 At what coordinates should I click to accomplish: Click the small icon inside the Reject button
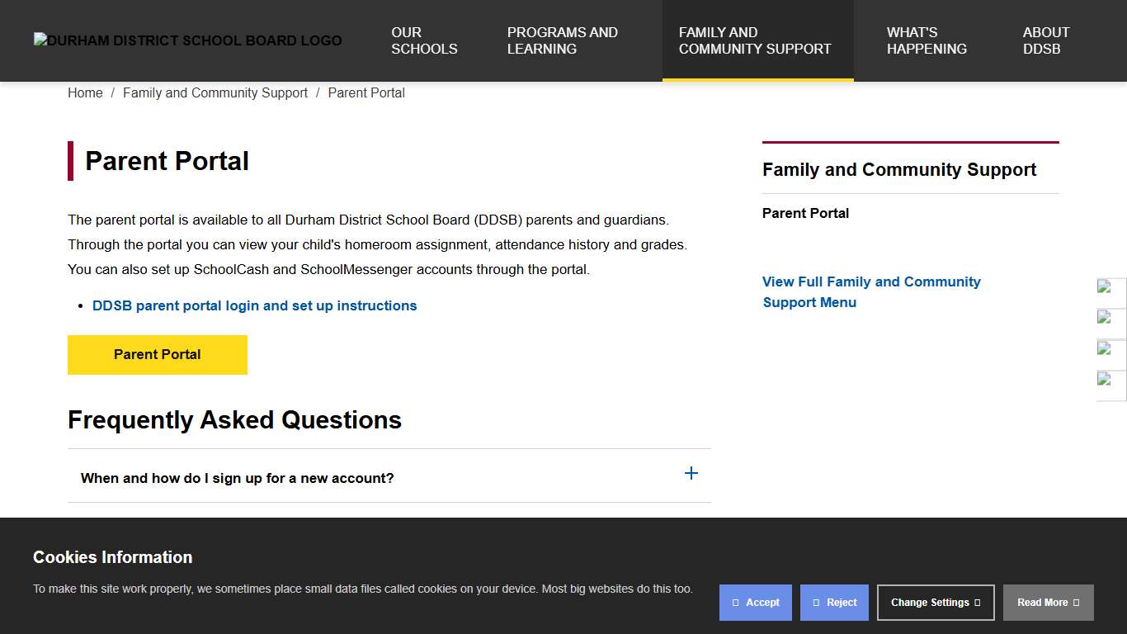click(x=817, y=603)
